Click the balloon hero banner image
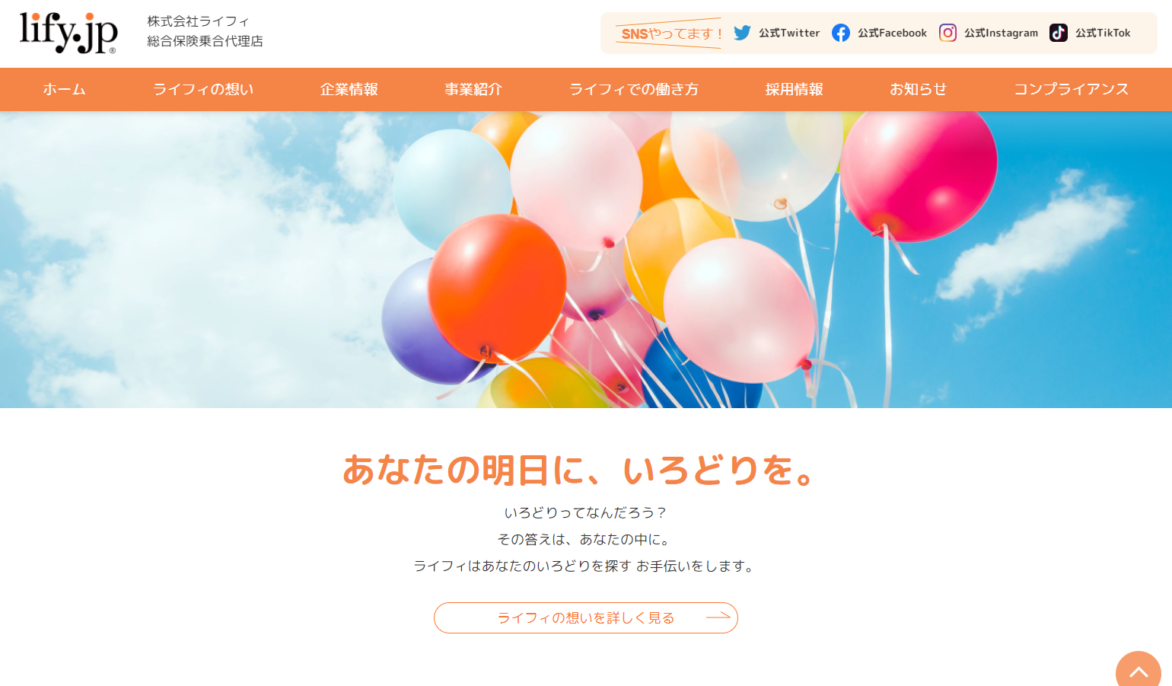 click(586, 260)
